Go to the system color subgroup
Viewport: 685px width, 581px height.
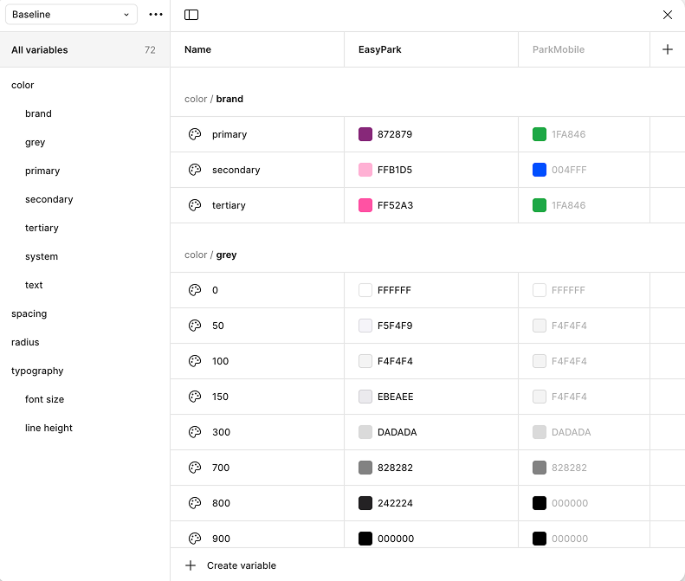[x=42, y=256]
